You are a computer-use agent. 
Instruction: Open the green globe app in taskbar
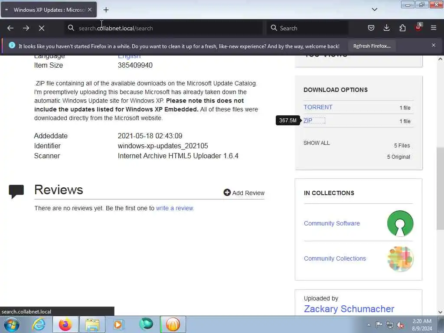146,324
